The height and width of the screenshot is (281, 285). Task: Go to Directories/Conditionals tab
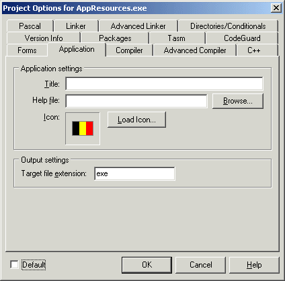coord(228,26)
